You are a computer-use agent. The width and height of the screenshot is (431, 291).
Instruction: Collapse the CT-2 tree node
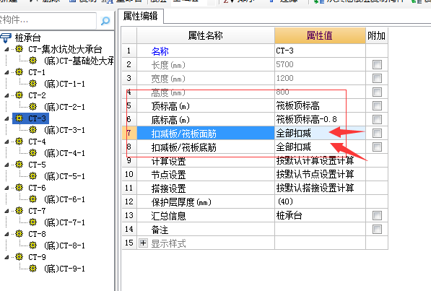pos(7,96)
